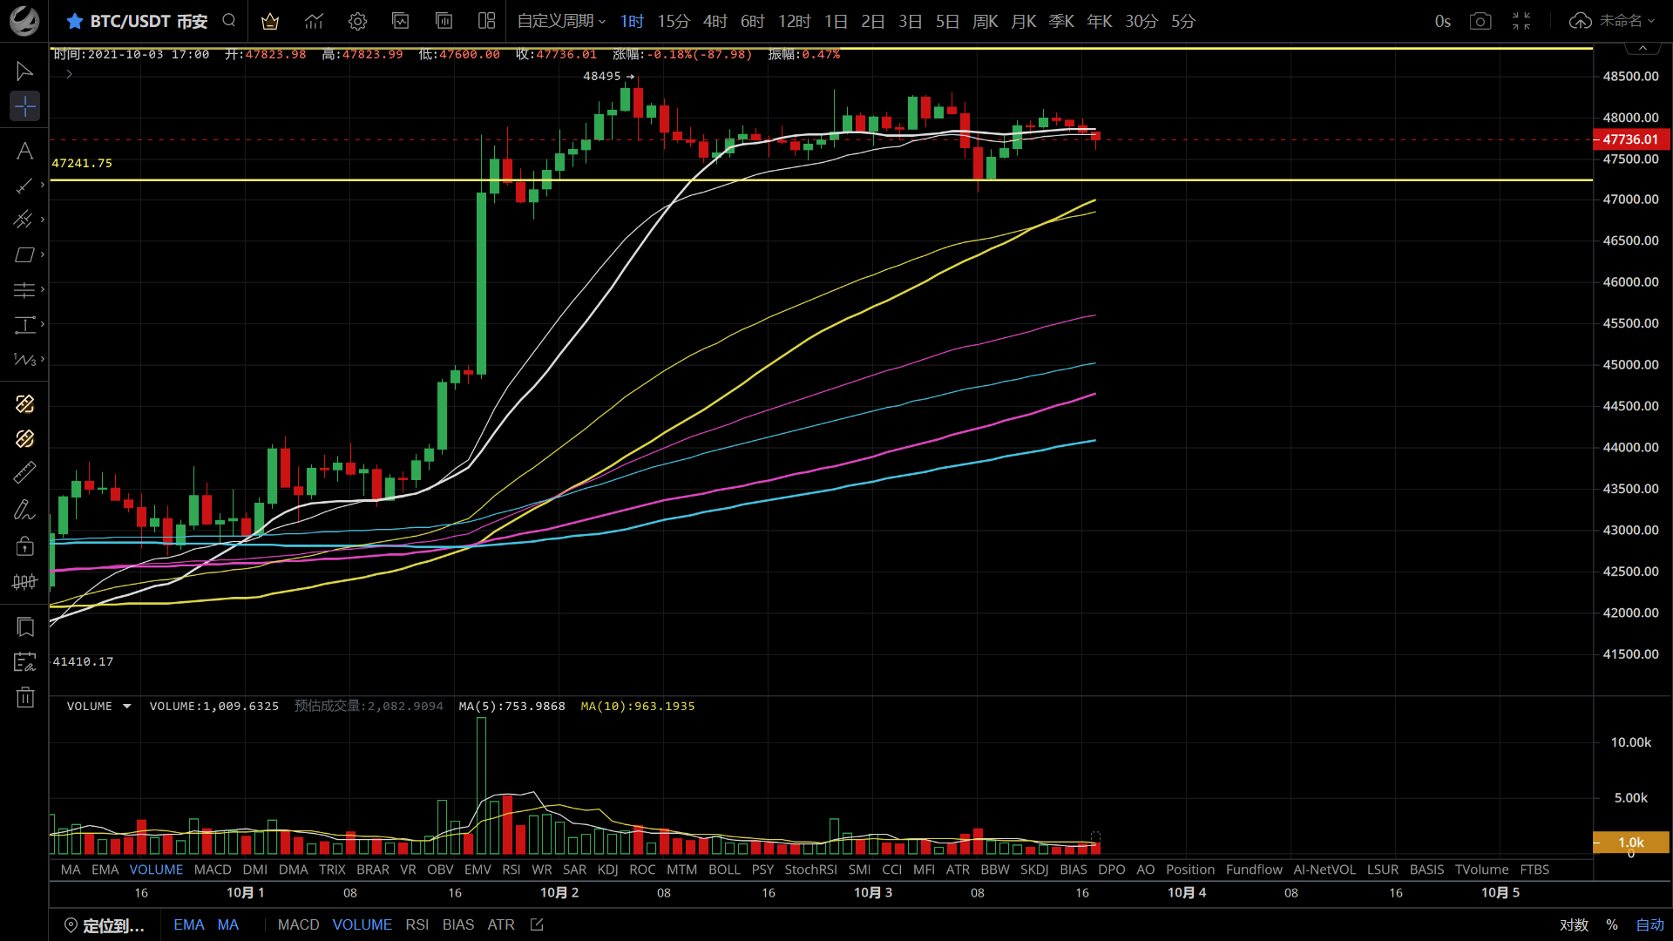Select the text annotation tool
Image resolution: width=1673 pixels, height=941 pixels.
pos(24,152)
